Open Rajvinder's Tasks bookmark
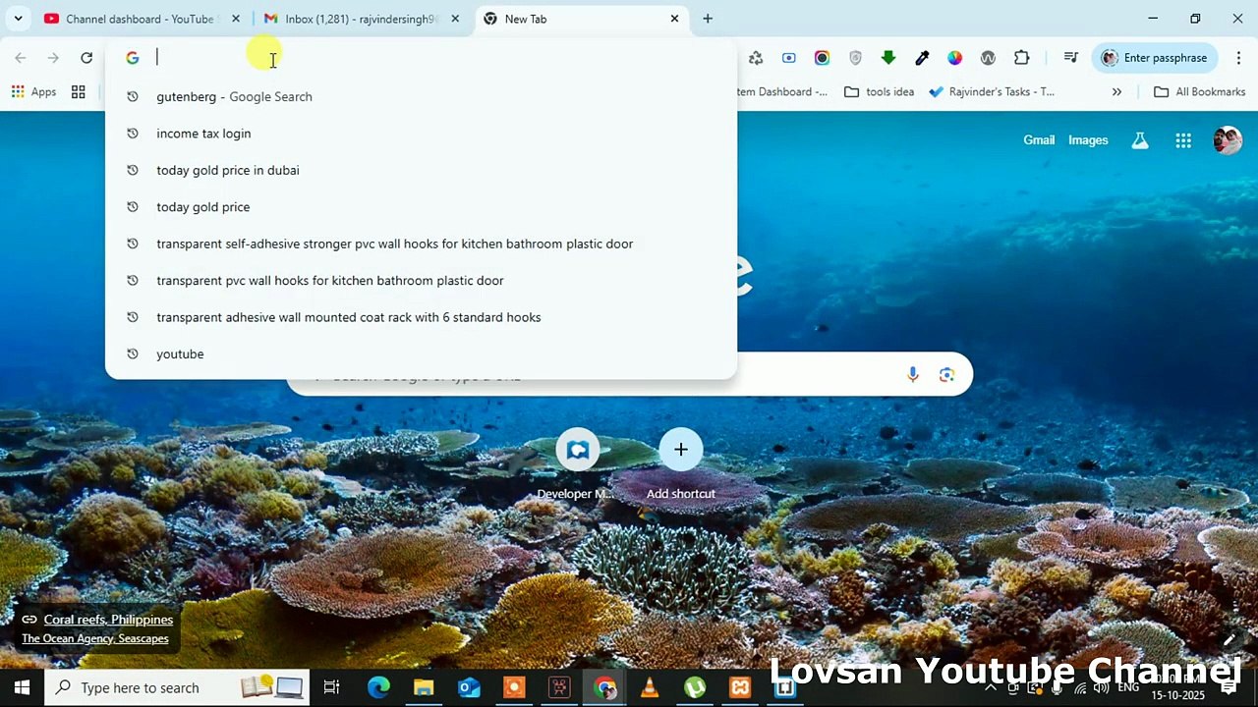The height and width of the screenshot is (707, 1258). pos(992,91)
